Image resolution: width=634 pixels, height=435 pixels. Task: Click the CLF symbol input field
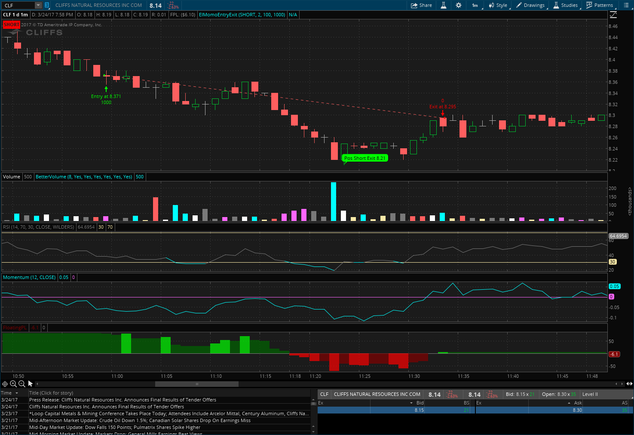click(x=18, y=5)
